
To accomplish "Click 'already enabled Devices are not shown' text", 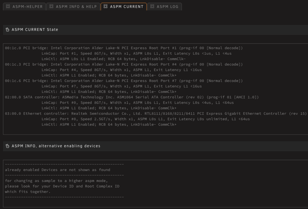I will pos(58,170).
